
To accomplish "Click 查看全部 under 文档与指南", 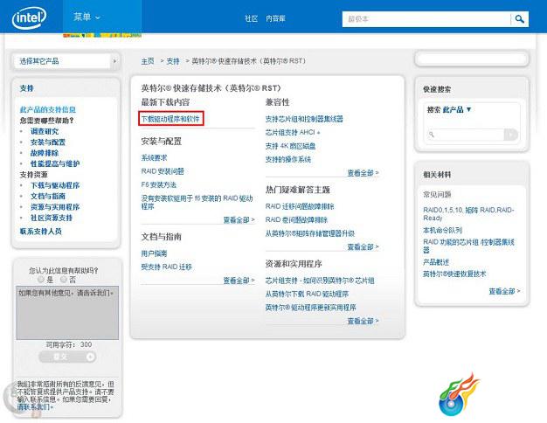I will pyautogui.click(x=239, y=281).
